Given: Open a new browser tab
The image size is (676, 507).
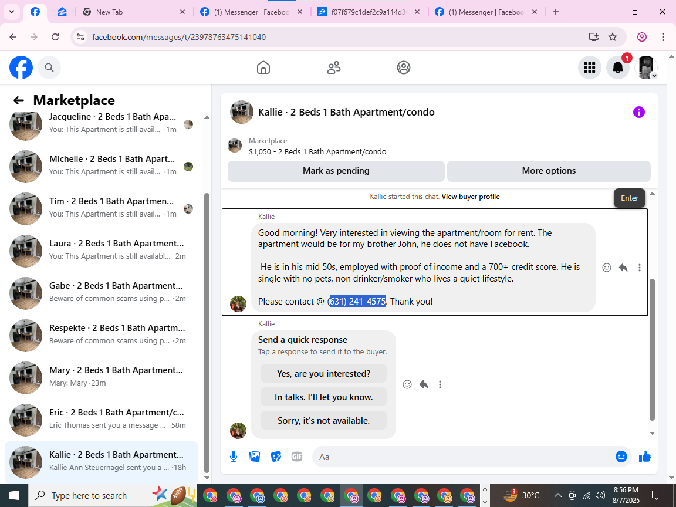Looking at the screenshot, I should point(556,12).
